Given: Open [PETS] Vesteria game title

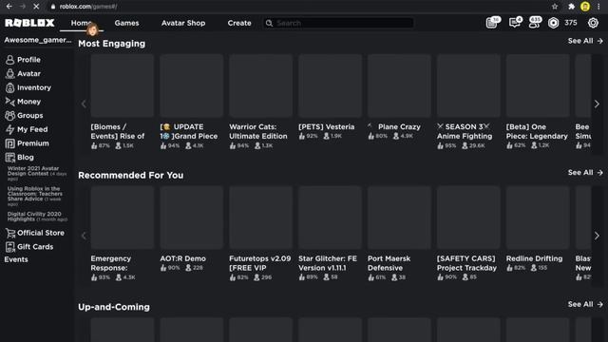Looking at the screenshot, I should [x=326, y=126].
